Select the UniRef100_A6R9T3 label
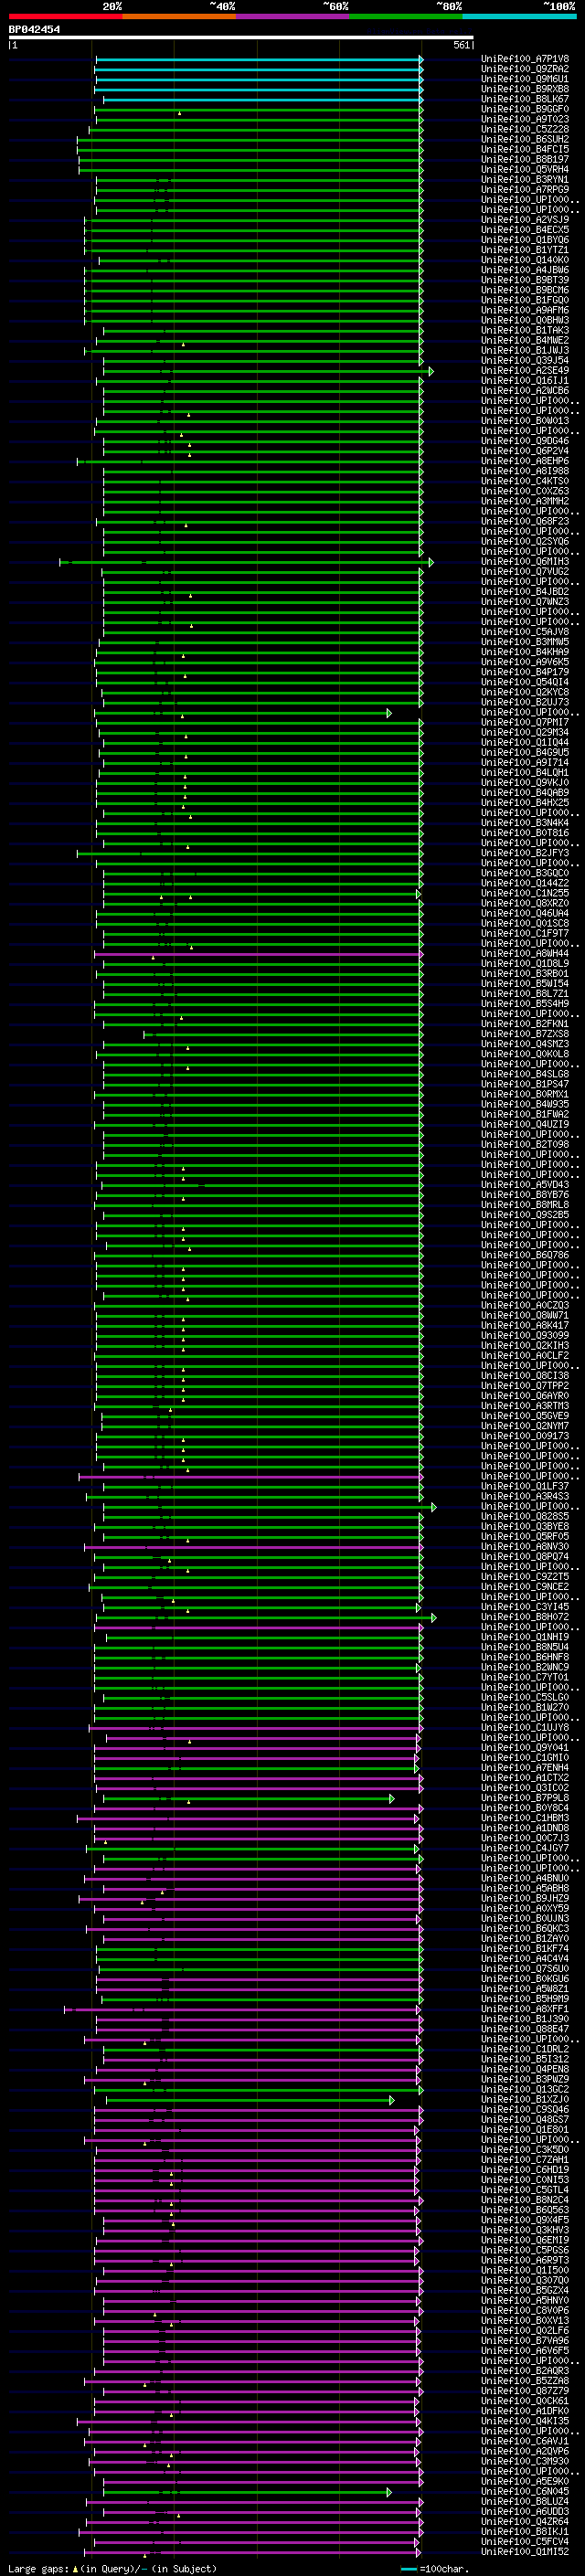Image resolution: width=585 pixels, height=2576 pixels. point(525,2260)
